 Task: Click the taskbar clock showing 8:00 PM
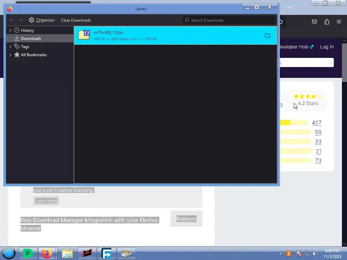332,254
